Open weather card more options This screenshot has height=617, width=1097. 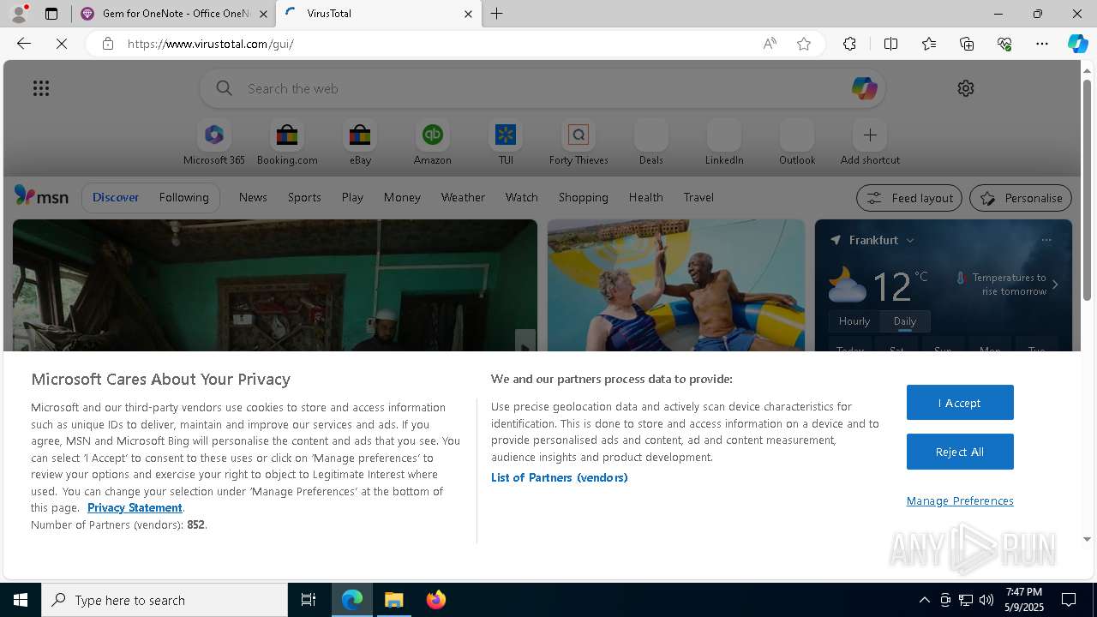pyautogui.click(x=1046, y=240)
